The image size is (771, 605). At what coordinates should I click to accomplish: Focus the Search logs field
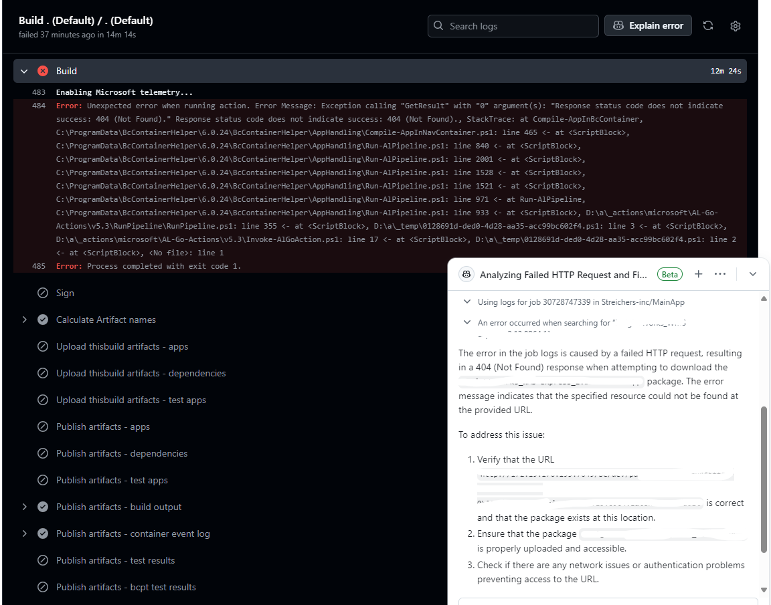[513, 26]
